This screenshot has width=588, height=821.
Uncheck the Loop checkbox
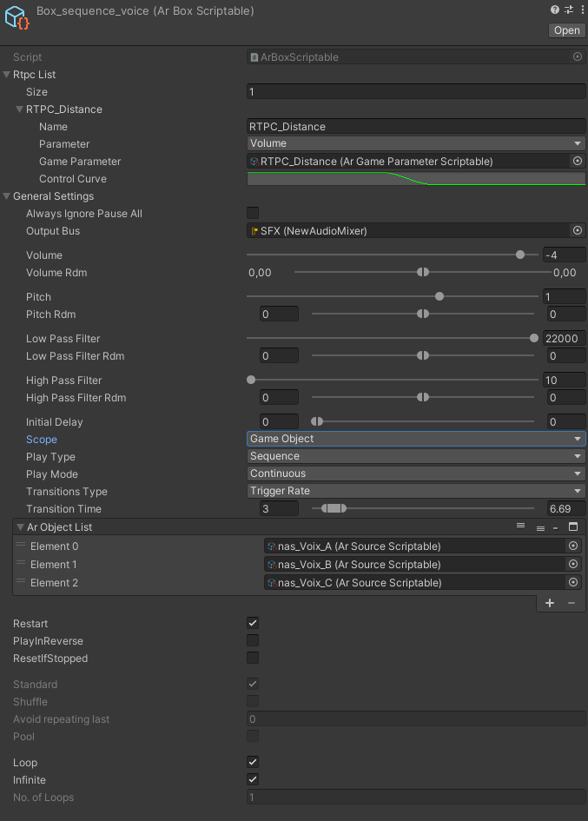coord(253,762)
